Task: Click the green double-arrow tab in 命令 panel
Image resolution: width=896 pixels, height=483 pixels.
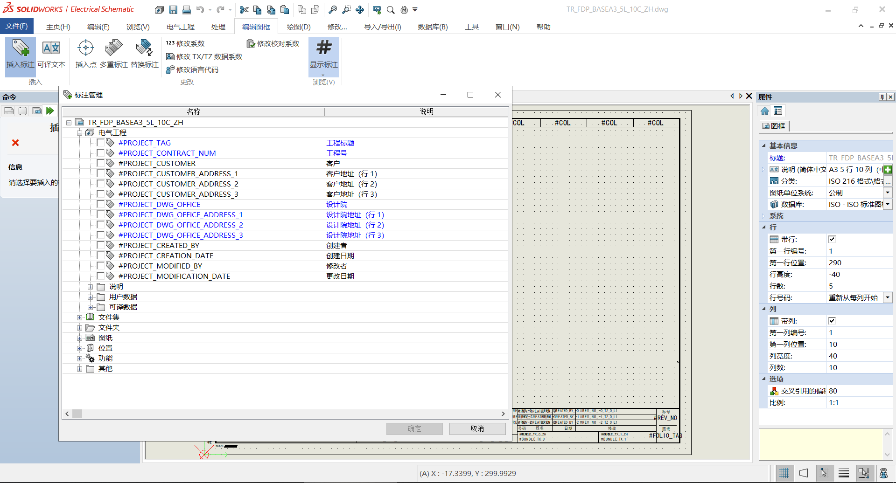Action: click(50, 111)
